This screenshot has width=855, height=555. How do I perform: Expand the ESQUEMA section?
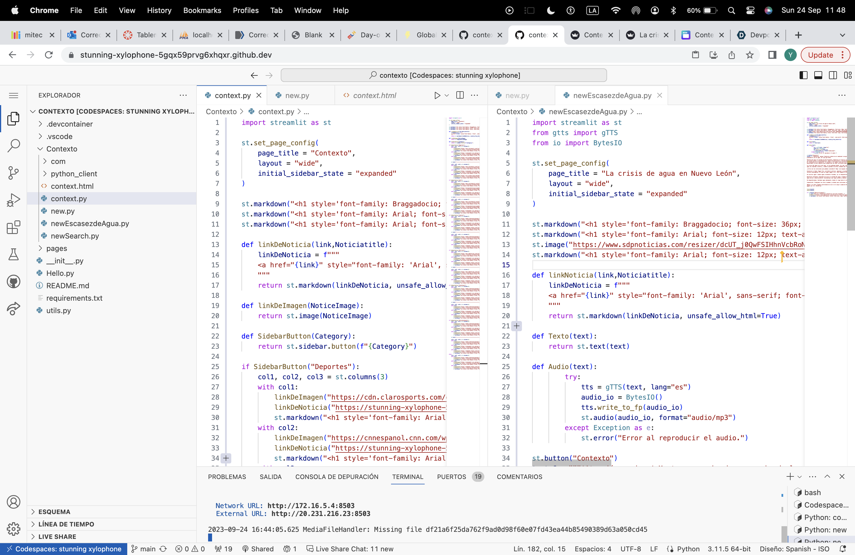[x=54, y=511]
